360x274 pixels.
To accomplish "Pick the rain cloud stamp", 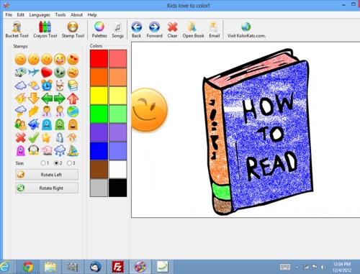I will (x=60, y=150).
